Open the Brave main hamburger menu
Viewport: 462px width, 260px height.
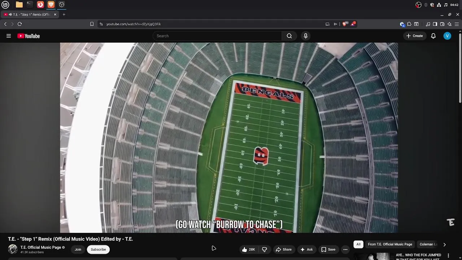click(457, 24)
